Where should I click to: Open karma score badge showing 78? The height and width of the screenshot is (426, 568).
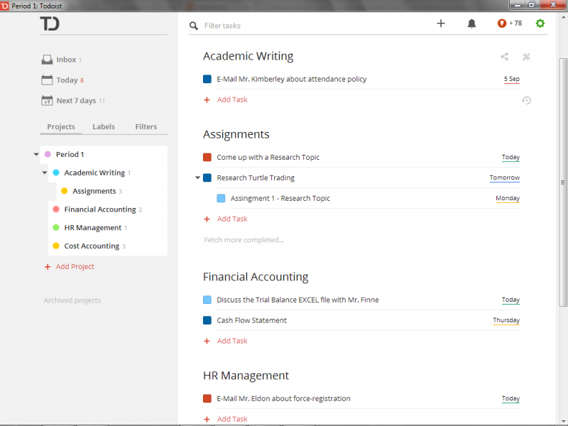(510, 23)
